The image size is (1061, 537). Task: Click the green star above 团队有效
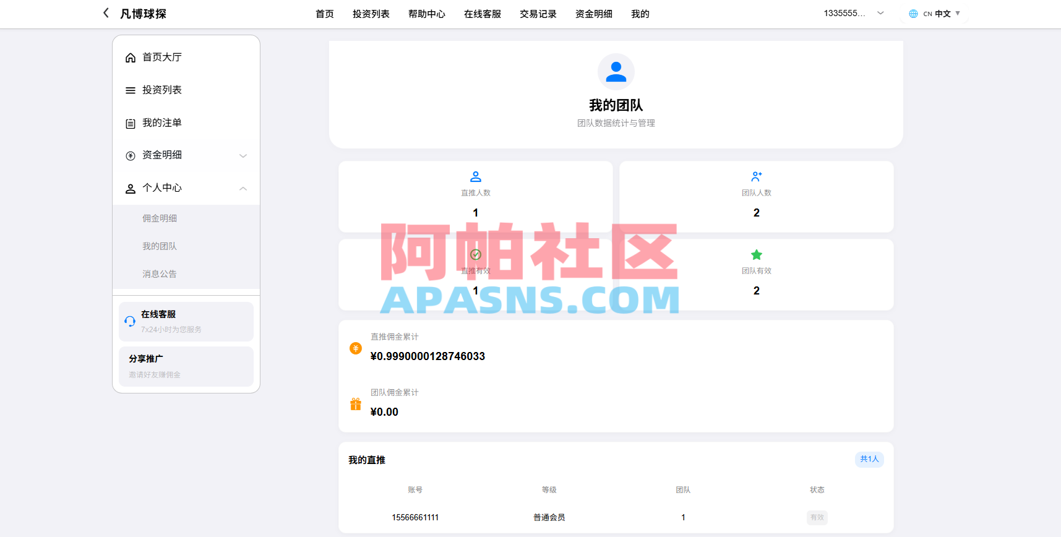click(757, 255)
